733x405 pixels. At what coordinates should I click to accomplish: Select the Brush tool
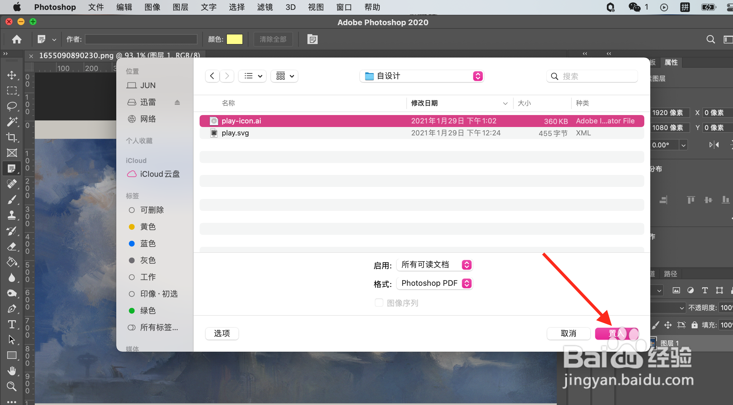(x=12, y=200)
